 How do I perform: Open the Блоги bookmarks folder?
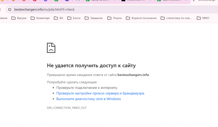74,18
